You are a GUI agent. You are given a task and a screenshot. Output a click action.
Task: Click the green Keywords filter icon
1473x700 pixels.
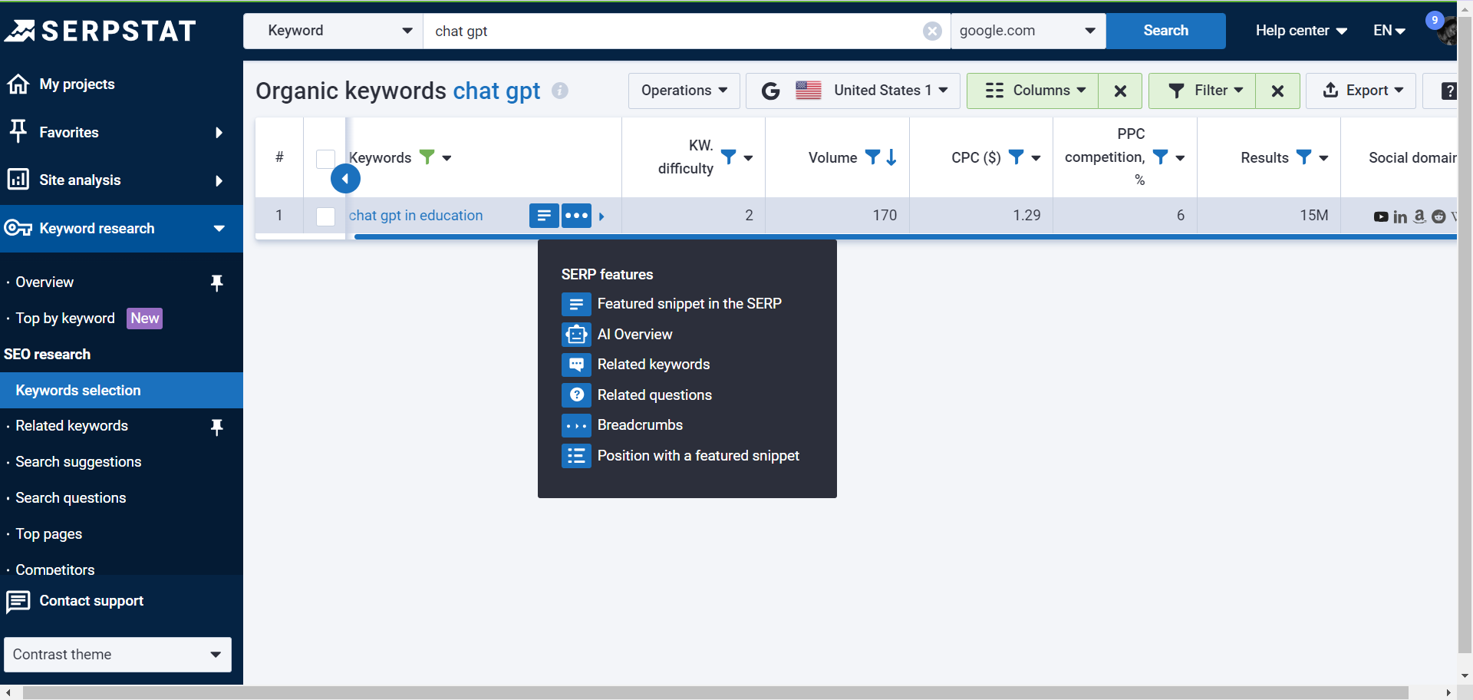(427, 157)
